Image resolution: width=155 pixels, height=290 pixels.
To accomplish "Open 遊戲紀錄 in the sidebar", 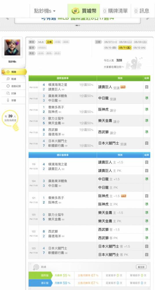I will coord(14,86).
